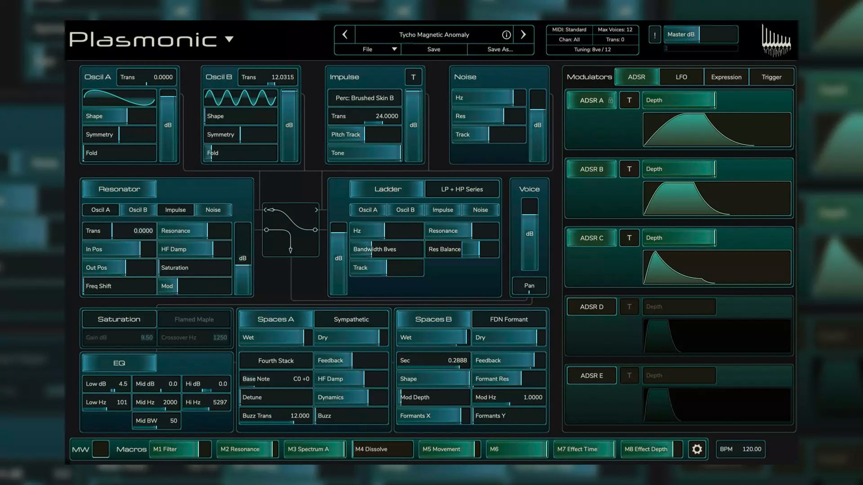This screenshot has width=863, height=485.
Task: Adjust the Voice dB vertical slider
Action: click(529, 234)
